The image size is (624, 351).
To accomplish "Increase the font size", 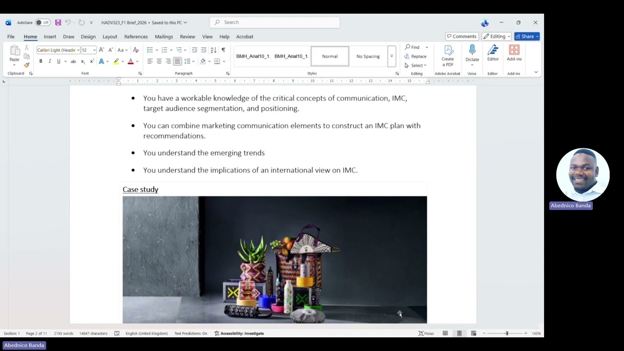I will click(x=101, y=50).
